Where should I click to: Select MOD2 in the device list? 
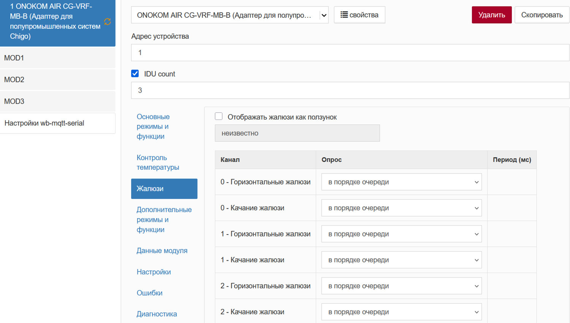coord(57,80)
